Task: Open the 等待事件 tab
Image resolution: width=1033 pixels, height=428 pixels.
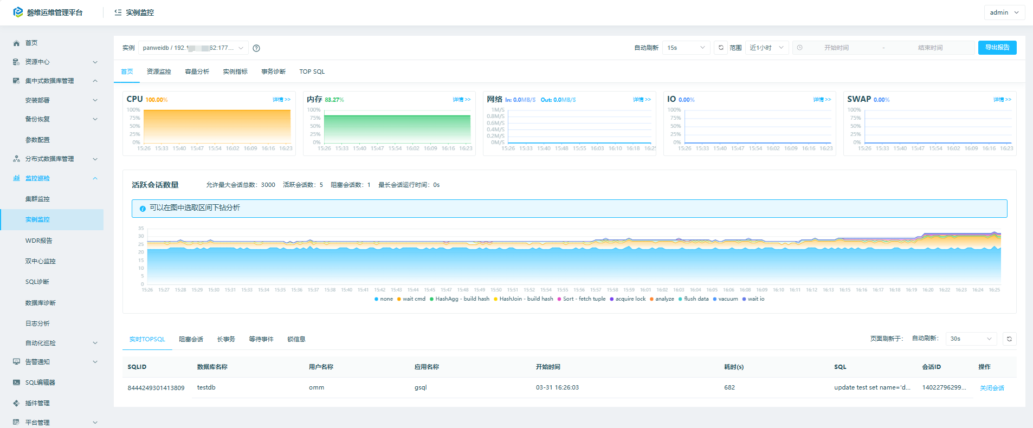Action: click(261, 339)
